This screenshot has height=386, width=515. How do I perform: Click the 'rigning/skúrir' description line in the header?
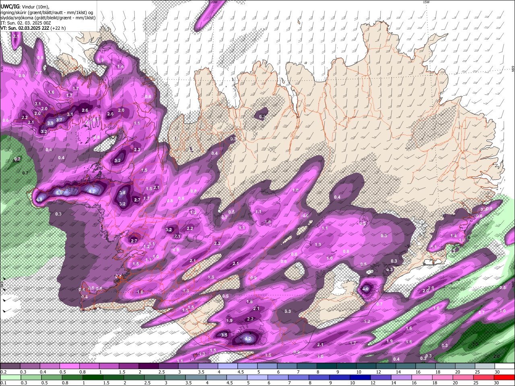[x=47, y=12]
